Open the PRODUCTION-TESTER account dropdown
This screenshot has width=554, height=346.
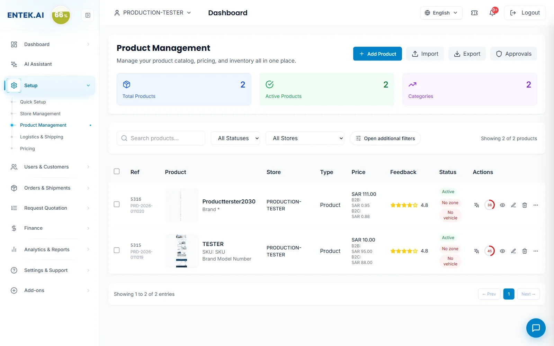point(153,13)
